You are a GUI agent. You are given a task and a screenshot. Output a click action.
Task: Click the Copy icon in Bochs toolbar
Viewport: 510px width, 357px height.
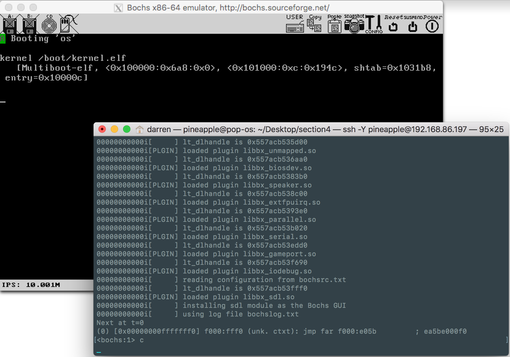pyautogui.click(x=314, y=24)
